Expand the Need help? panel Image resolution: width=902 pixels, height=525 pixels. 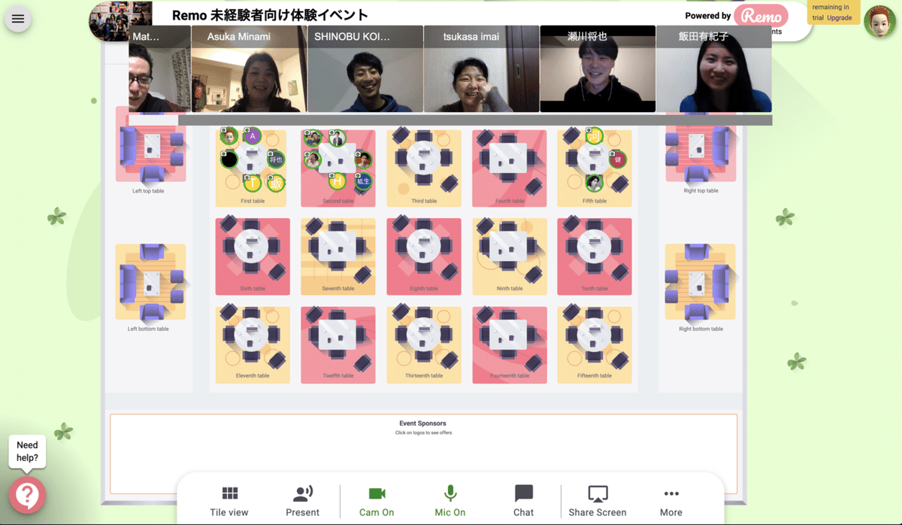27,450
